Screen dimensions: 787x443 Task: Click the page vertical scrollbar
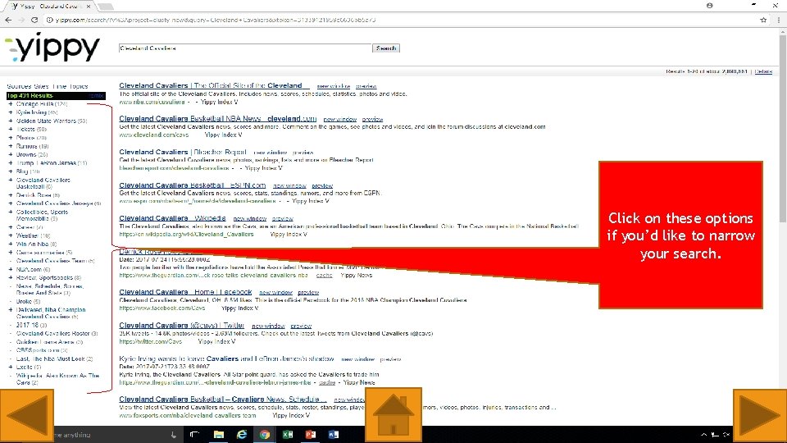782,129
